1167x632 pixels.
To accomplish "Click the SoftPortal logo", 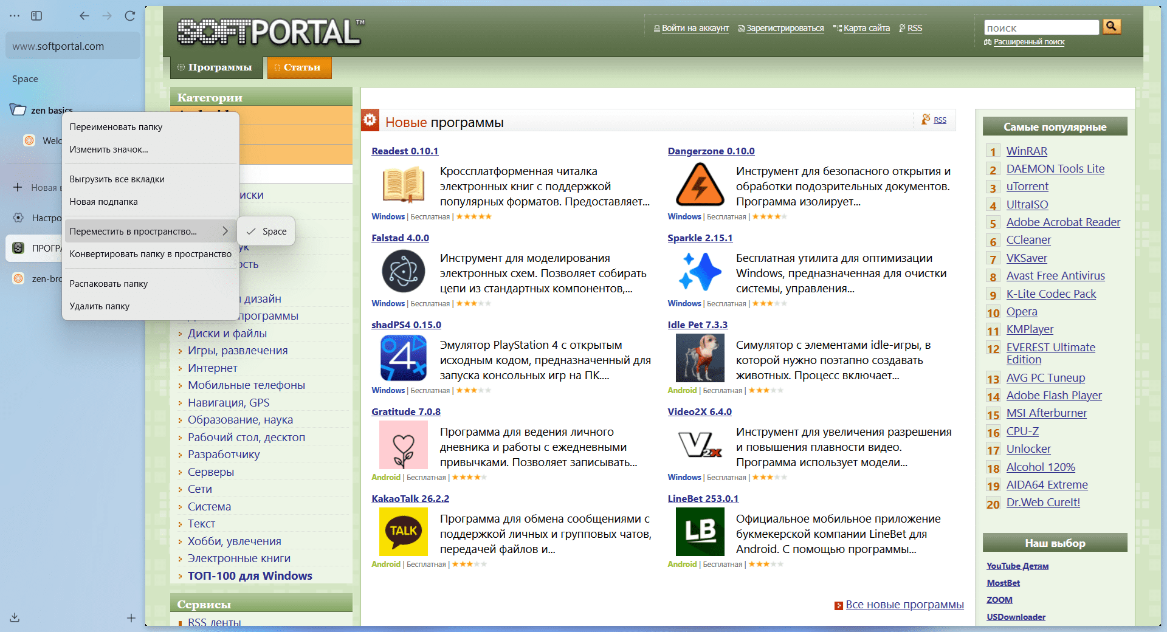I will click(x=270, y=32).
